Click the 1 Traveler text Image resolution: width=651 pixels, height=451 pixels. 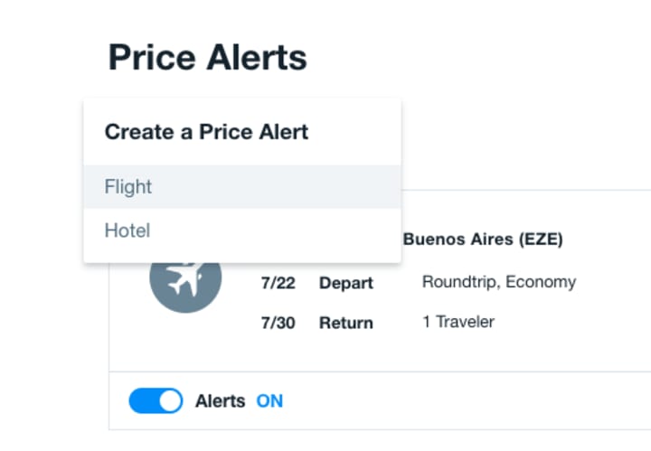click(458, 322)
